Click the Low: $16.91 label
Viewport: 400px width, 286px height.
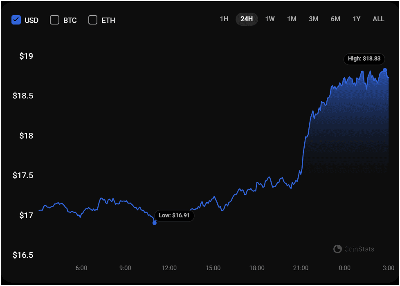click(x=175, y=215)
